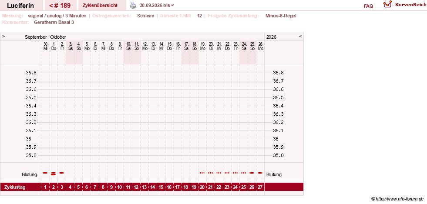Click the 'Geratherm Basal 3' comment
This screenshot has width=427, height=204.
pyautogui.click(x=54, y=22)
